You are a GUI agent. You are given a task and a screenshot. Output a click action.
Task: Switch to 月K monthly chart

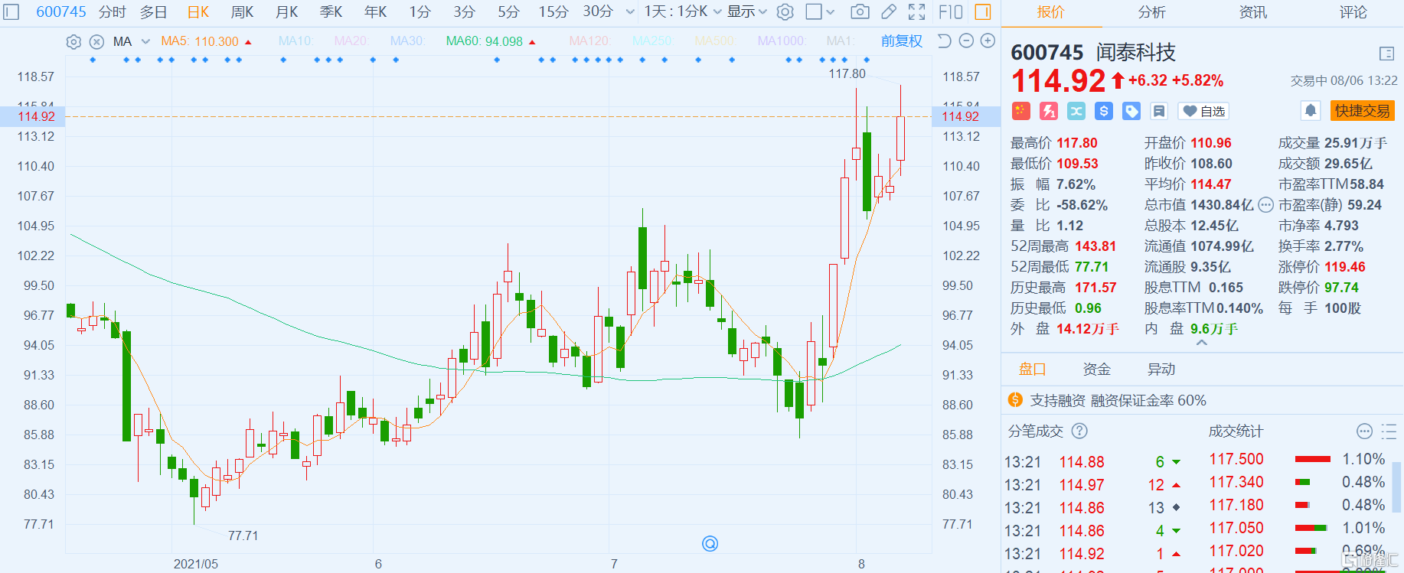[286, 11]
